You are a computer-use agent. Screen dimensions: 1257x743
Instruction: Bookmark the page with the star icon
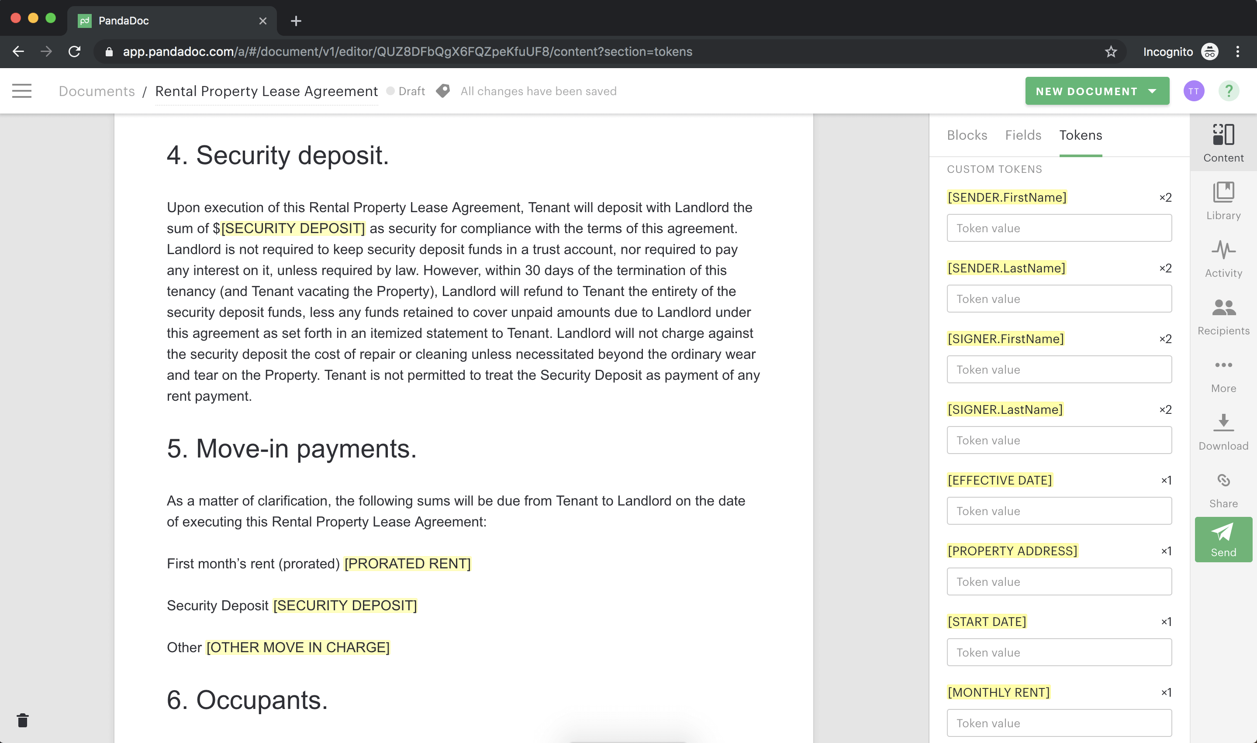[1111, 52]
